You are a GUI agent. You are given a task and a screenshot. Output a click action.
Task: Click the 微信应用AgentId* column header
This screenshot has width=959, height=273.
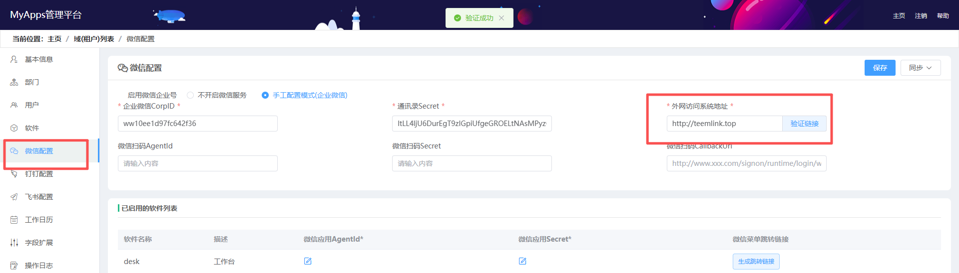(333, 239)
